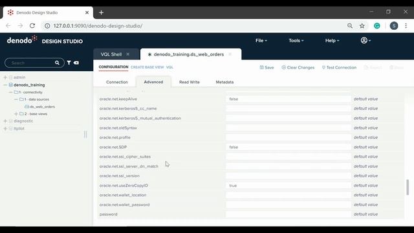Open the Help menu

[x=332, y=40]
